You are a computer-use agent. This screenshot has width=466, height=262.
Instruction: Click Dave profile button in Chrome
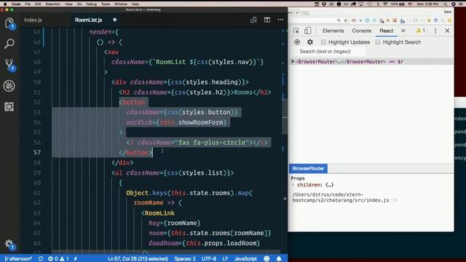(448, 12)
